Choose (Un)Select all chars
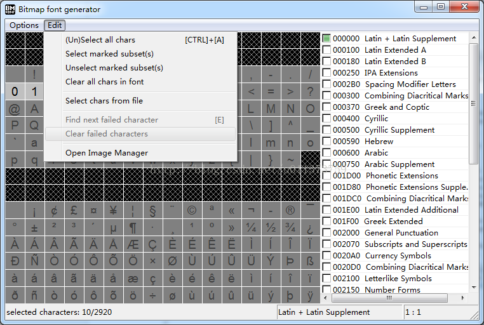Viewport: 484px width, 325px height. 140,40
